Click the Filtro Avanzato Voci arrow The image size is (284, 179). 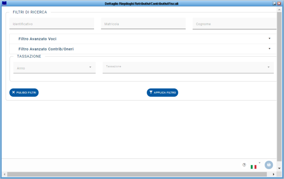point(269,38)
